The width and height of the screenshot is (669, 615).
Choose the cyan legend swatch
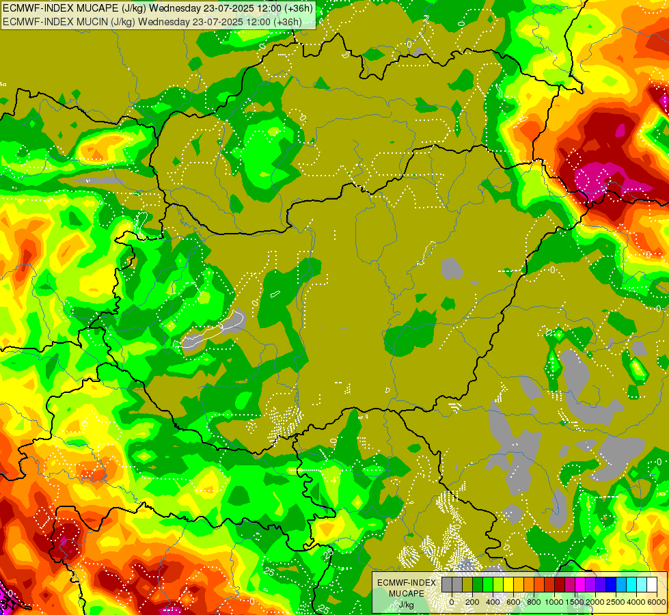point(631,584)
